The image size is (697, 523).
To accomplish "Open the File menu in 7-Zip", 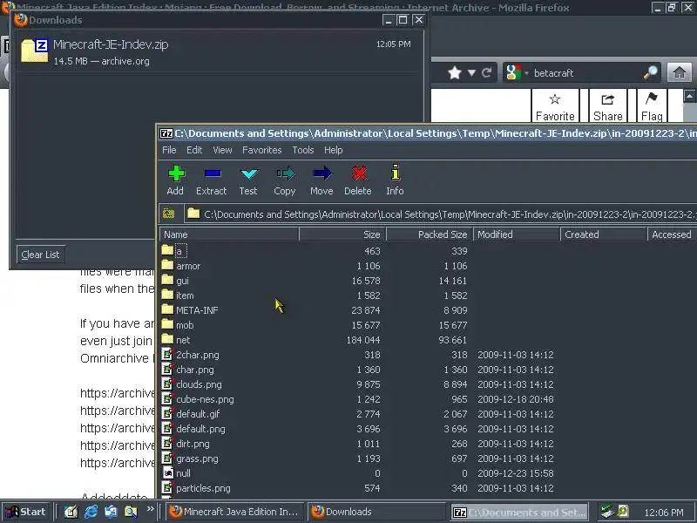I will tap(169, 150).
